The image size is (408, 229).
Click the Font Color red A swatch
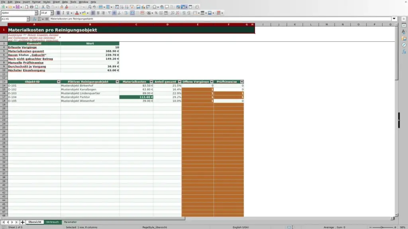[x=77, y=13]
